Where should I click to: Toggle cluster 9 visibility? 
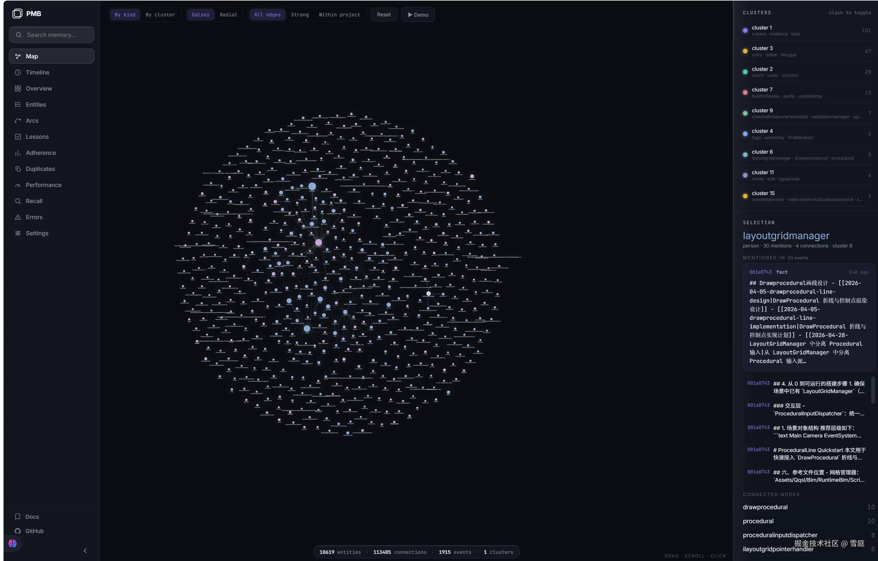coord(806,113)
